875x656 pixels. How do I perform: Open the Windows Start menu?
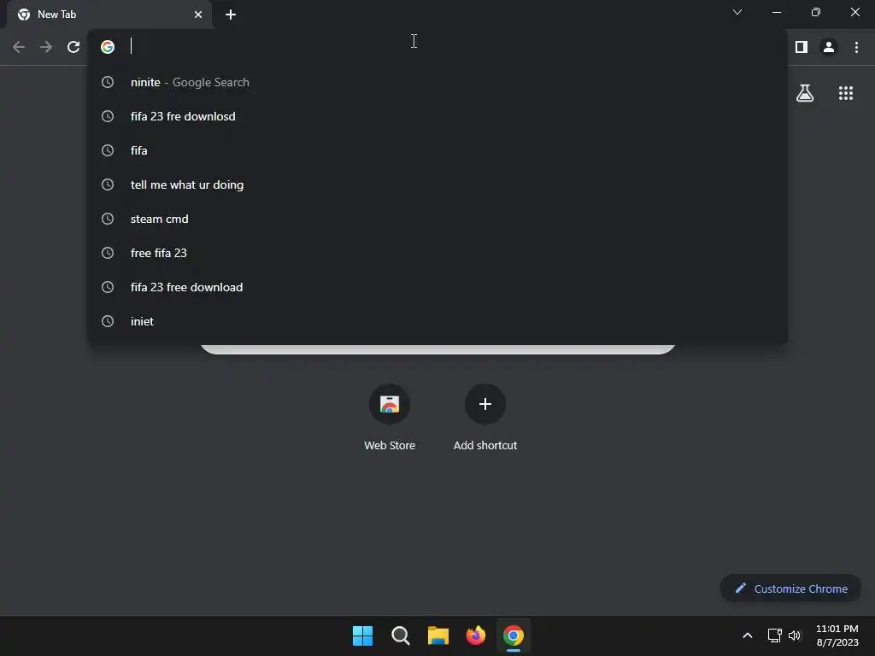click(x=362, y=635)
